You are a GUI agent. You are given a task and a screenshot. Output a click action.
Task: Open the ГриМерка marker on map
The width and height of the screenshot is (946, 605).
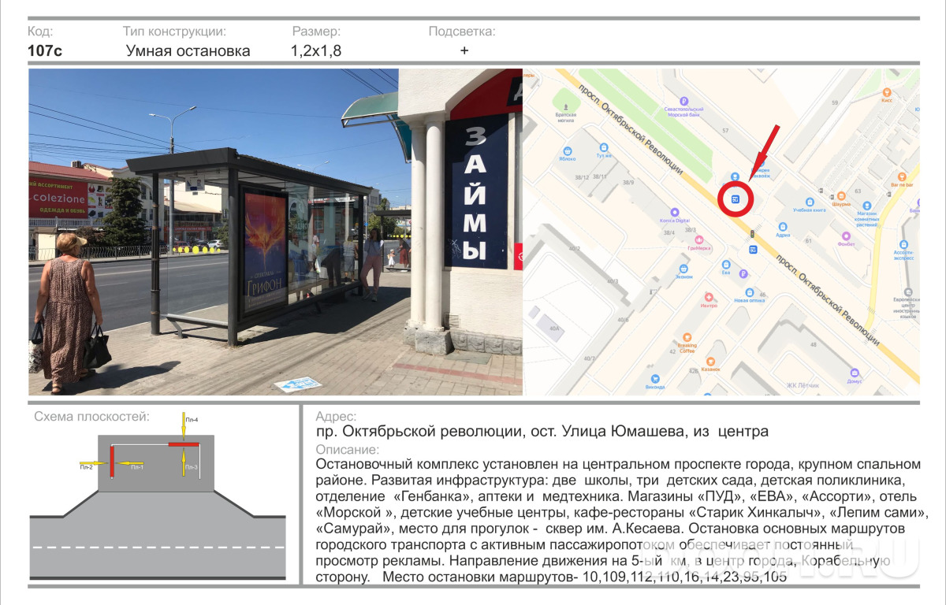(x=698, y=239)
